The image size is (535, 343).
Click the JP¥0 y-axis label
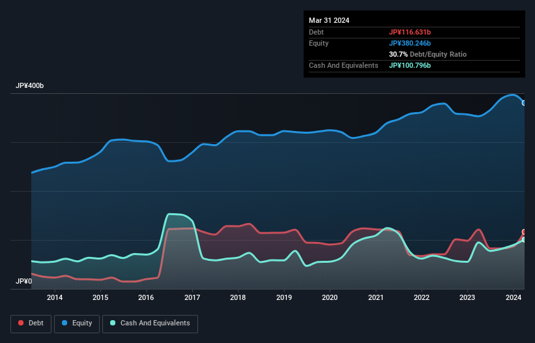pyautogui.click(x=23, y=281)
